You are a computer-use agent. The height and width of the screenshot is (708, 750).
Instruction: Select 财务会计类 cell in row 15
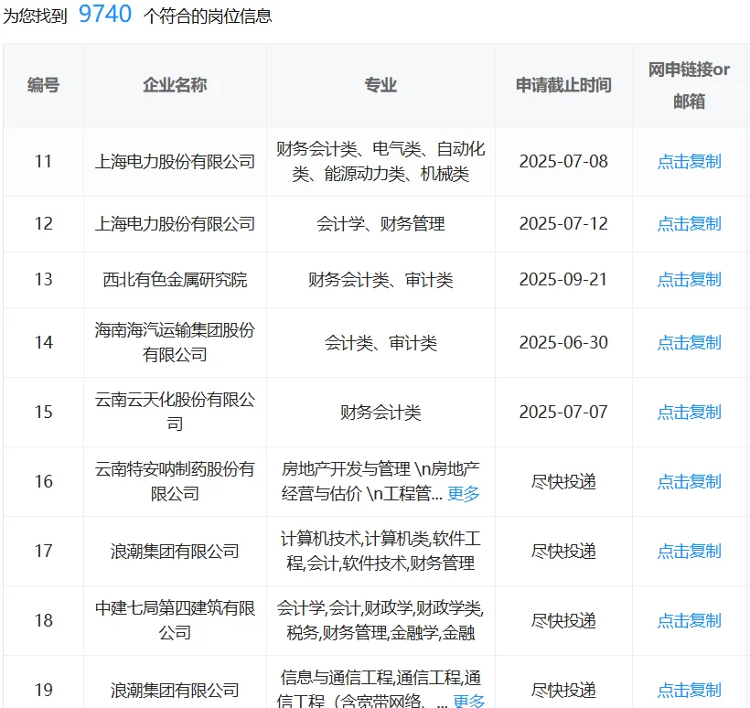tap(380, 412)
